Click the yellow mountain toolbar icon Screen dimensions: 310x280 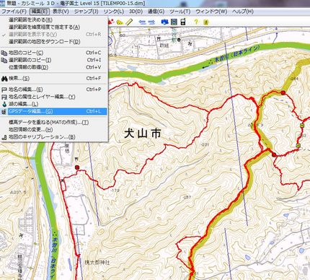(120, 22)
